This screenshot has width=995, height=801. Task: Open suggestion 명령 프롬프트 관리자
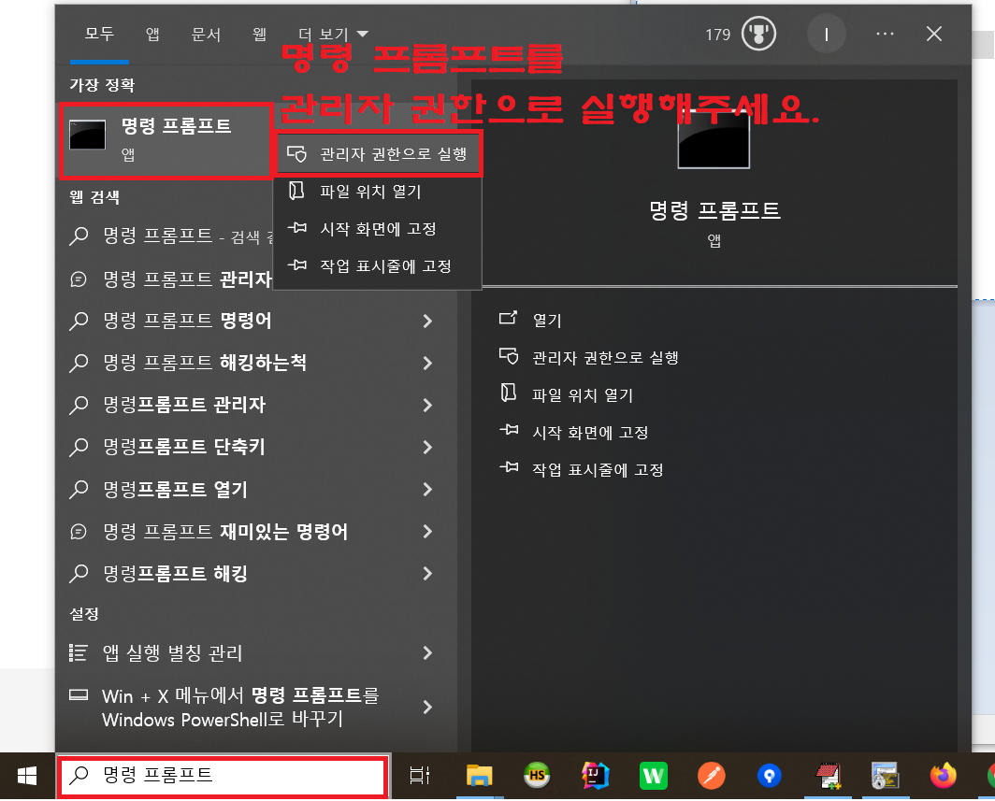tap(170, 279)
